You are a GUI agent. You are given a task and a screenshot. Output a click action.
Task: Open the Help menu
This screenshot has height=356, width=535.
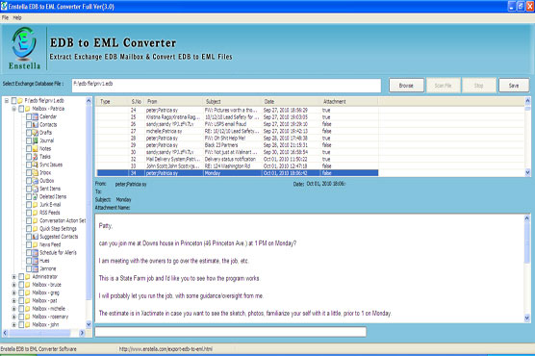[x=17, y=17]
